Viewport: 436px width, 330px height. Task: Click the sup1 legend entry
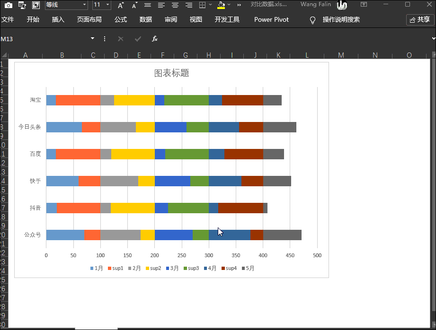116,268
